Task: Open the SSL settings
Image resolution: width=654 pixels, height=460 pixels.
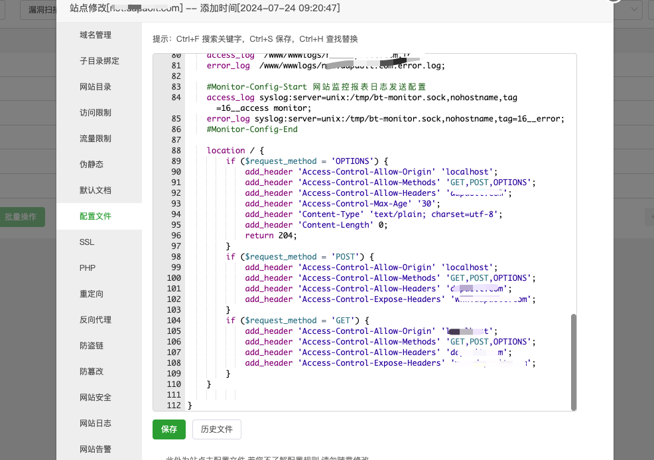Action: coord(87,242)
